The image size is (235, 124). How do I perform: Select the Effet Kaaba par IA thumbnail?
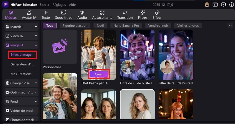(99, 55)
